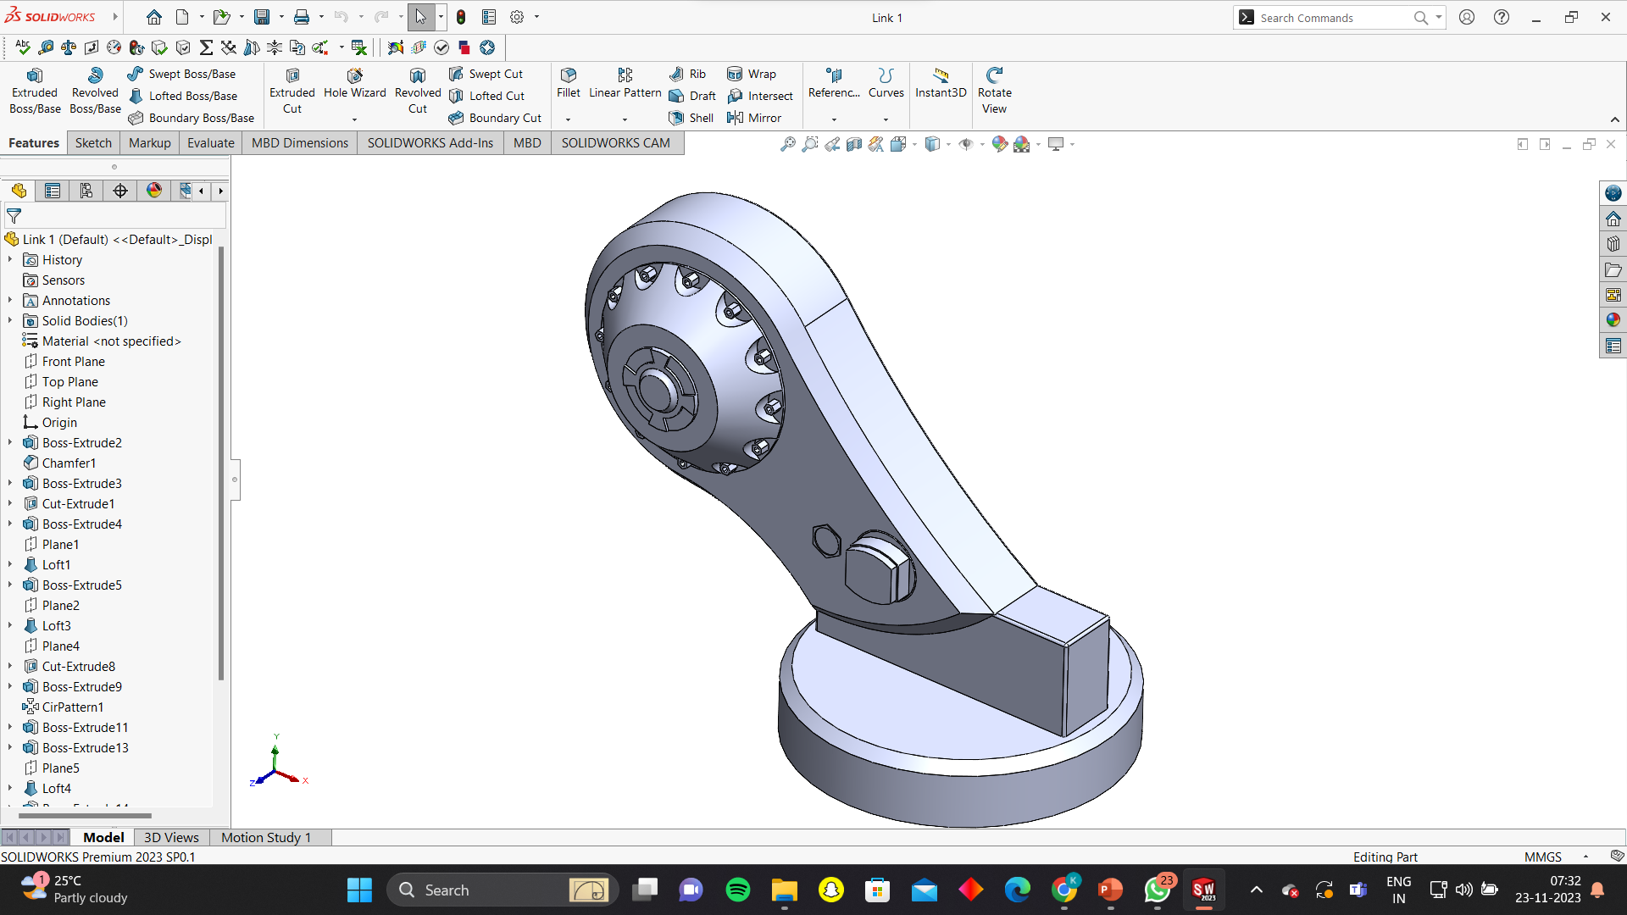Open the Evaluate tab
Screen dimensions: 1627x915
[x=210, y=142]
